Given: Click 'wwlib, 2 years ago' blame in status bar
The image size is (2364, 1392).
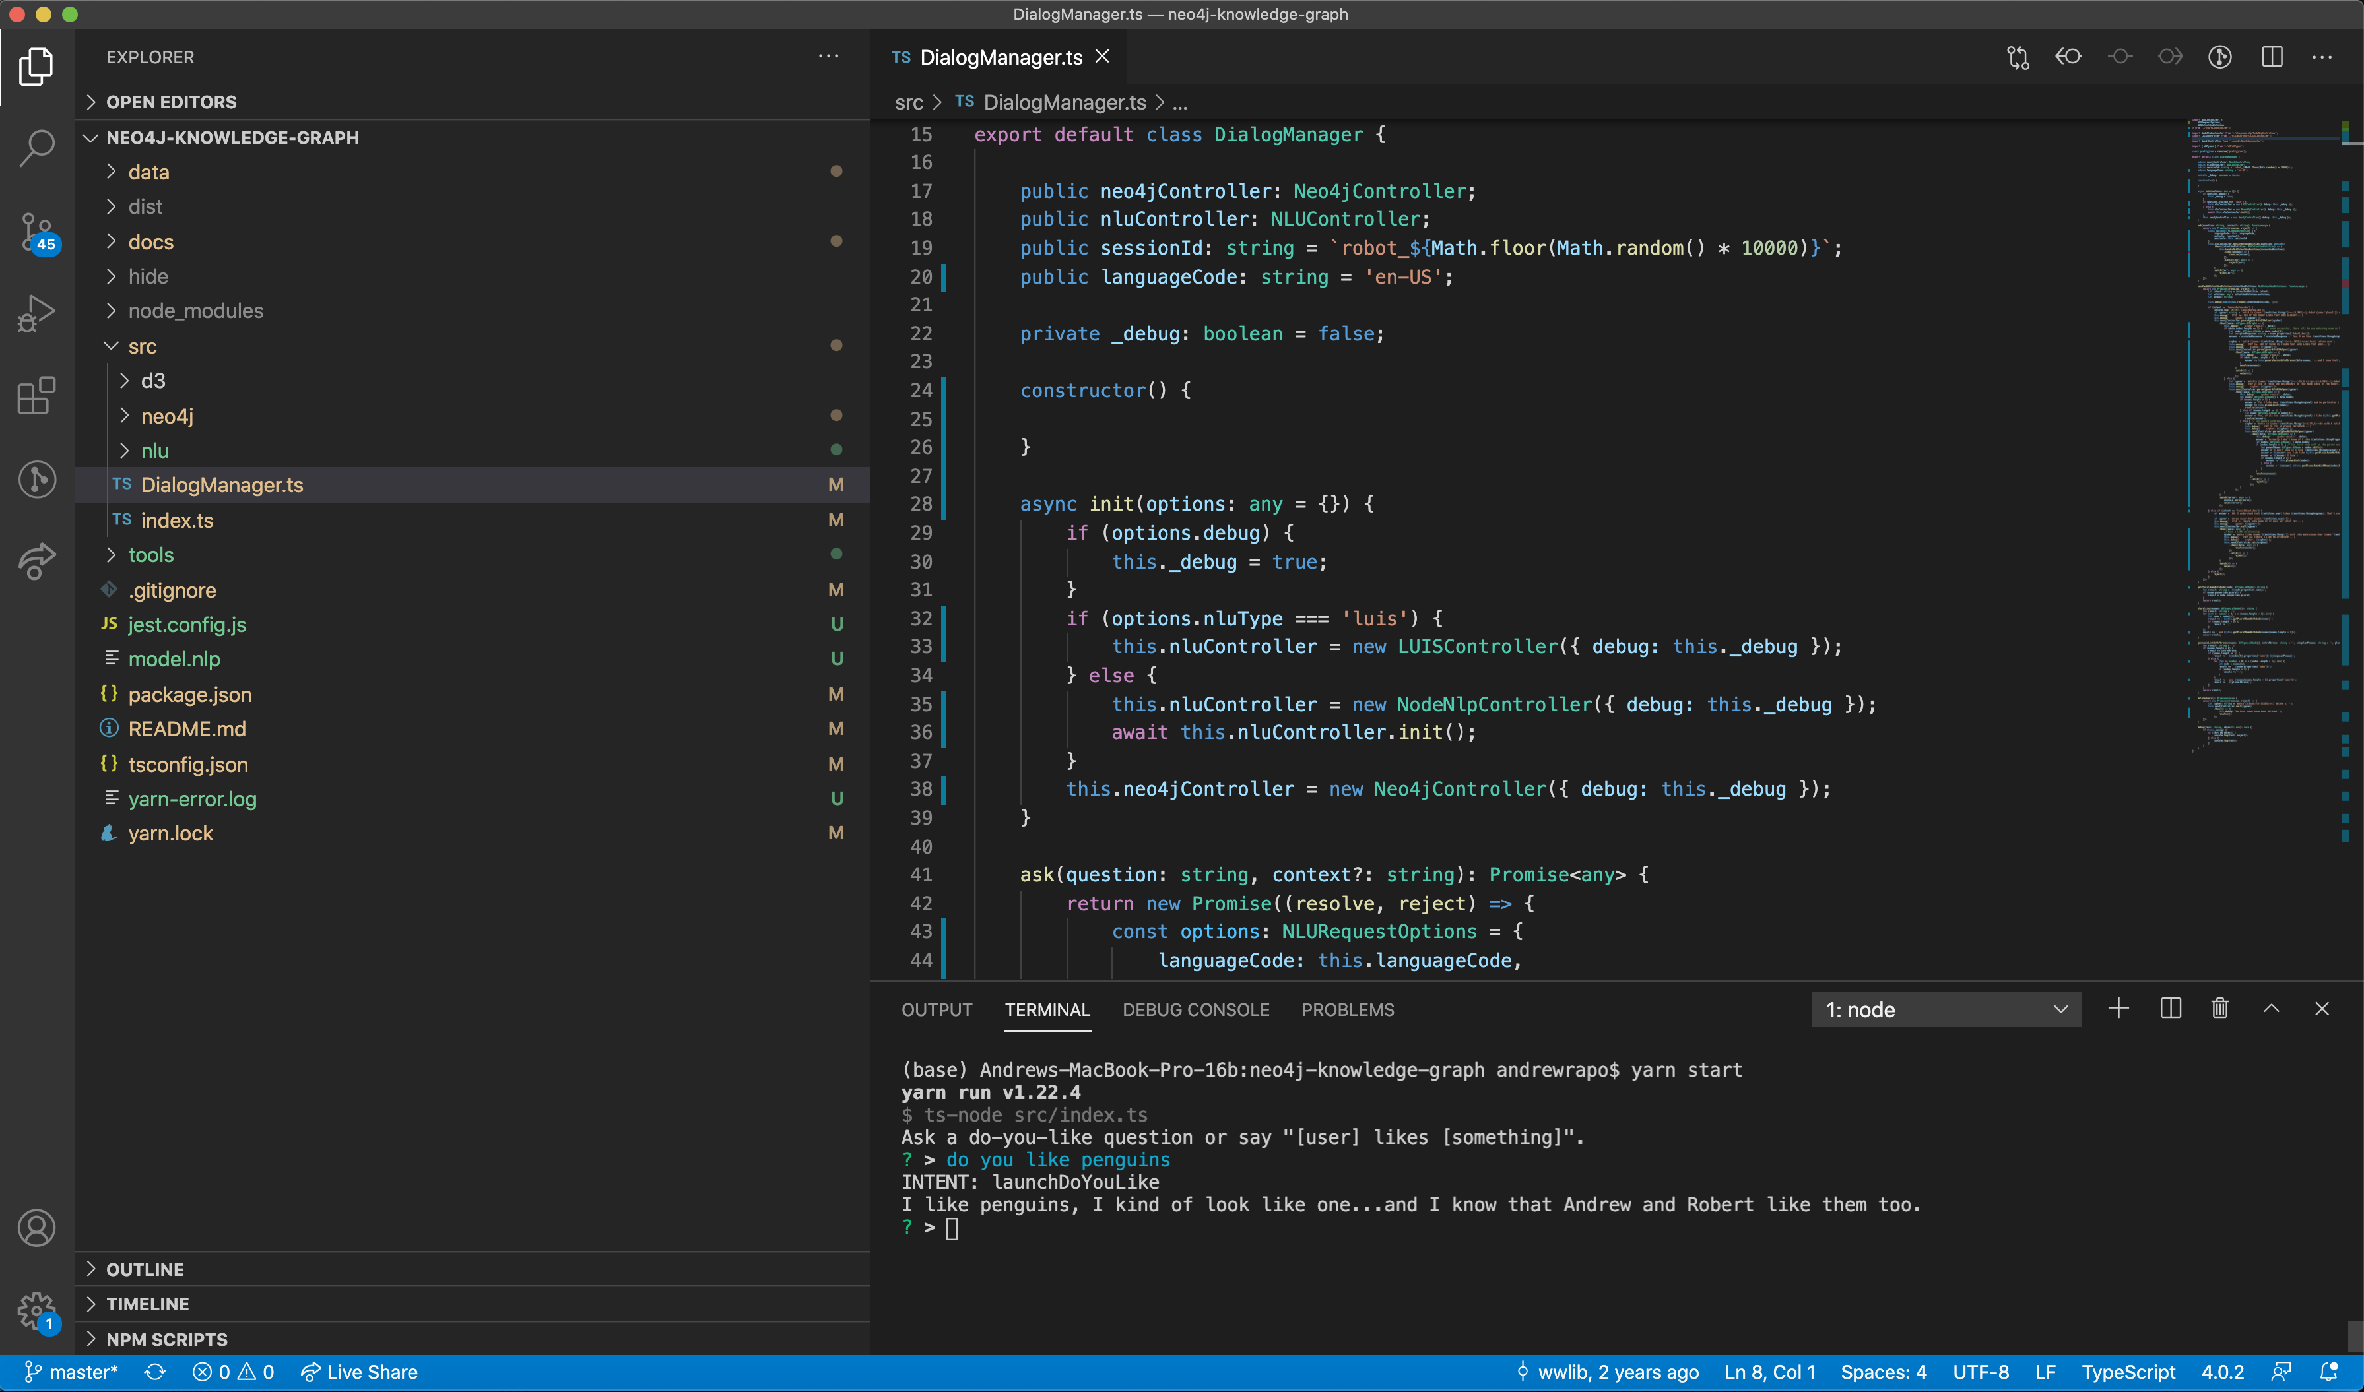Looking at the screenshot, I should 1607,1372.
